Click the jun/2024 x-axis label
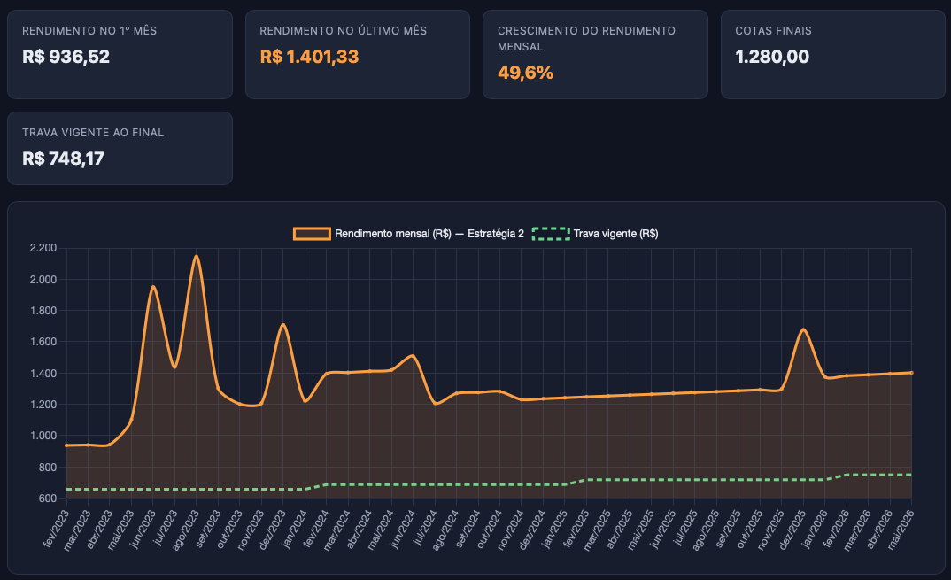 coord(403,529)
